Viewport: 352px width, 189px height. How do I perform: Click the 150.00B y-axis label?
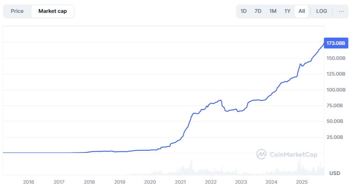pos(336,58)
